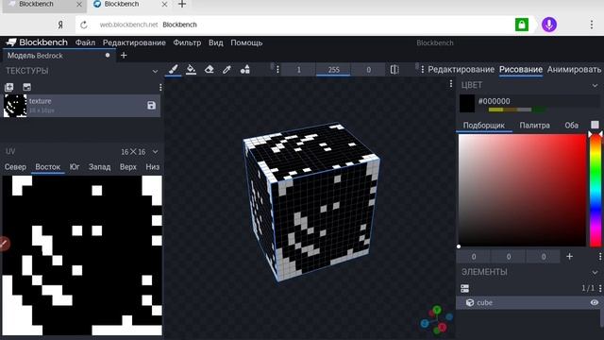Viewport: 604px width, 340px height.
Task: Open viewport options dots menu
Action: point(451,84)
